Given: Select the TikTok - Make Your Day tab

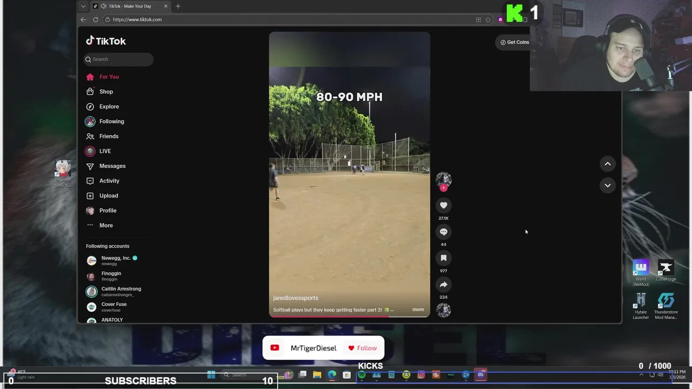Looking at the screenshot, I should [130, 6].
